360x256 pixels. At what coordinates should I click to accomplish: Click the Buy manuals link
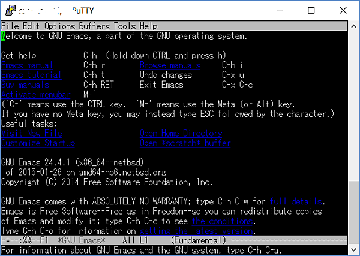click(x=25, y=85)
